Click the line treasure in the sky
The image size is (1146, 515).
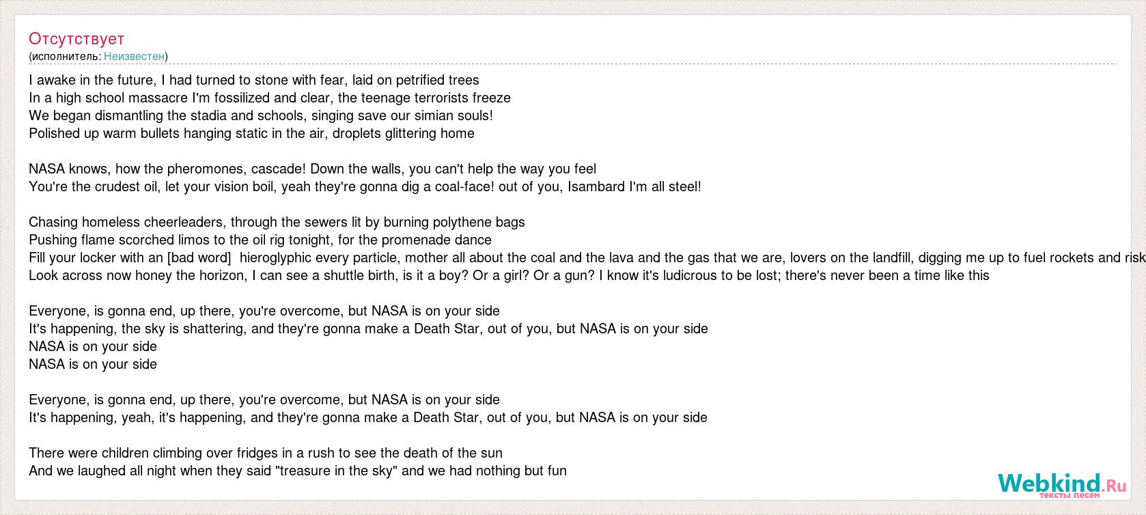point(298,471)
